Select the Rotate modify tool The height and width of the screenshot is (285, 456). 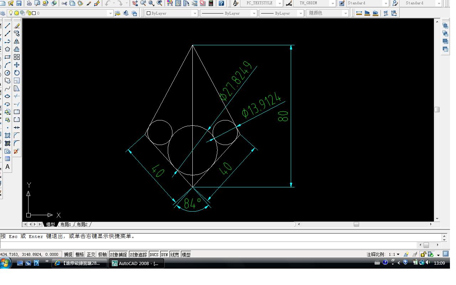click(x=17, y=73)
